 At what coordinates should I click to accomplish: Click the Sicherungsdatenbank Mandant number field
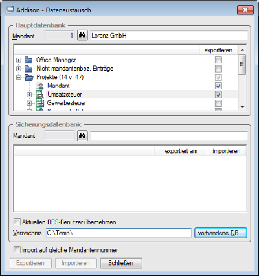coord(60,135)
